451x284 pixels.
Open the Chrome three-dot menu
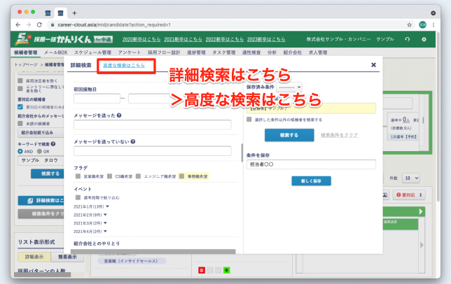[433, 25]
